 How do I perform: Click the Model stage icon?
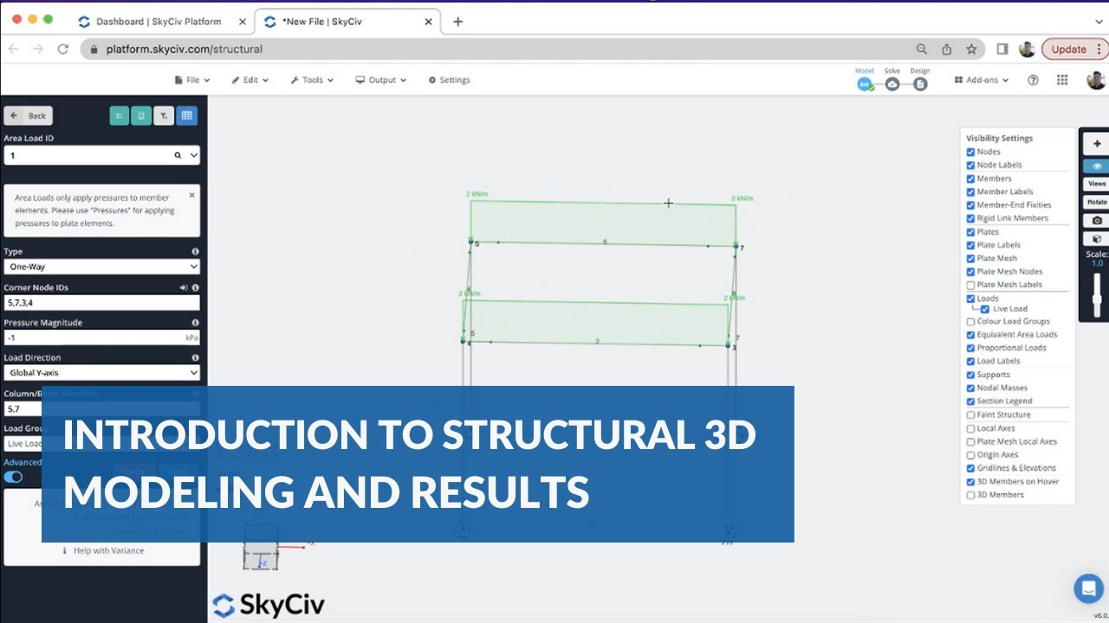coord(865,84)
